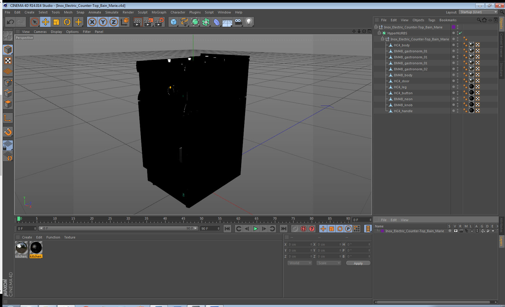Switch to Edges mode
Screen dimensions: 505x307
(8, 93)
